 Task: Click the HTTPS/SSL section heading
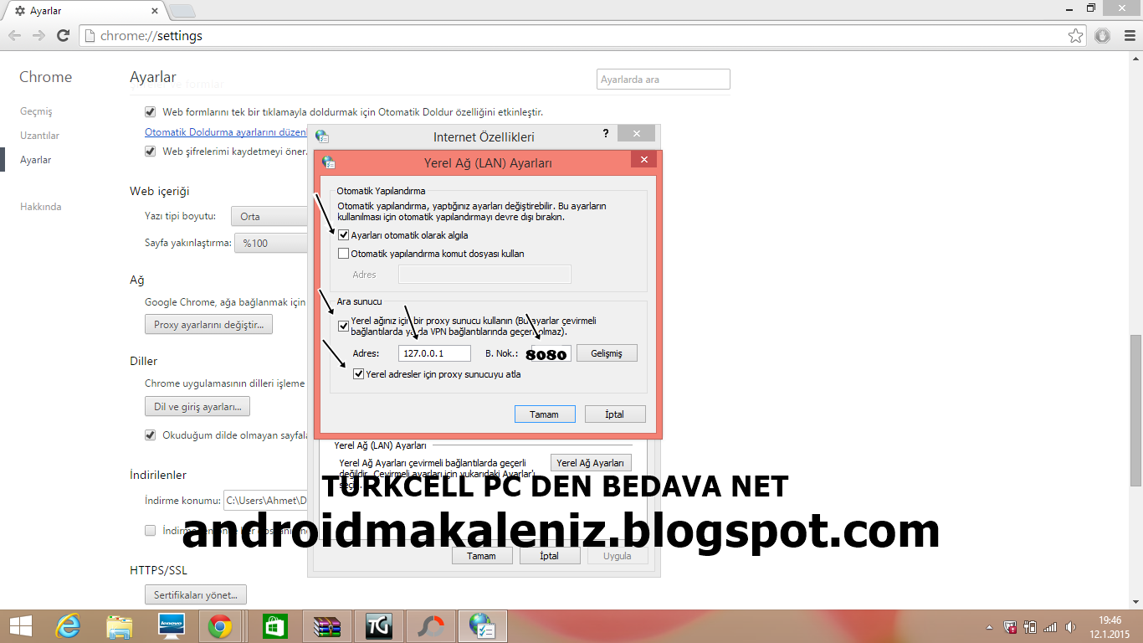(x=159, y=570)
